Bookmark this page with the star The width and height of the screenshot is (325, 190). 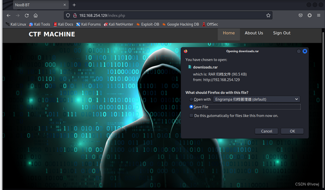click(268, 15)
